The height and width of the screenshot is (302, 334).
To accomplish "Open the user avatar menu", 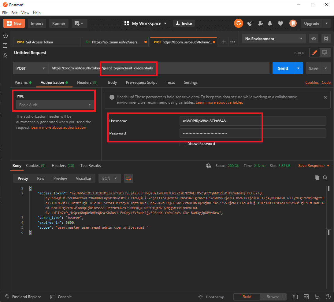I will [x=293, y=23].
